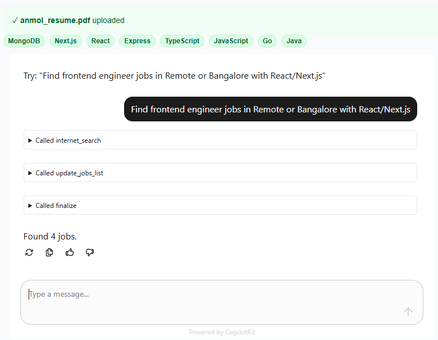This screenshot has width=438, height=340.
Task: Select the JavaScript skill tag
Action: tap(231, 41)
